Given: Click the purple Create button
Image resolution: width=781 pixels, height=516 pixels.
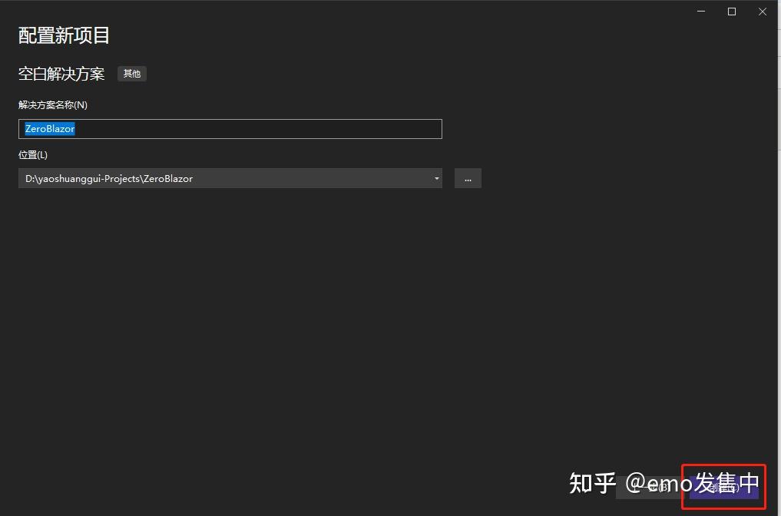Looking at the screenshot, I should coord(724,488).
